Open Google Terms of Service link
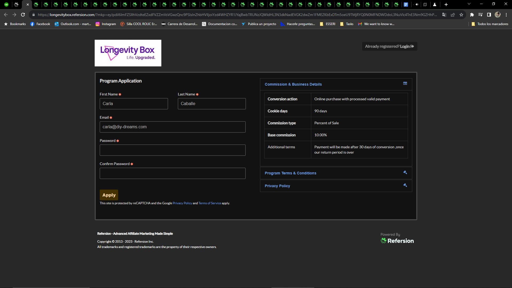This screenshot has width=512, height=288. (210, 203)
